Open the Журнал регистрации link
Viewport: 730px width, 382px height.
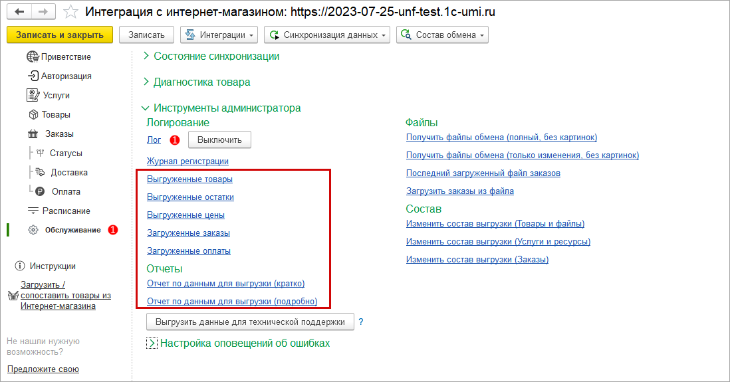tap(187, 161)
